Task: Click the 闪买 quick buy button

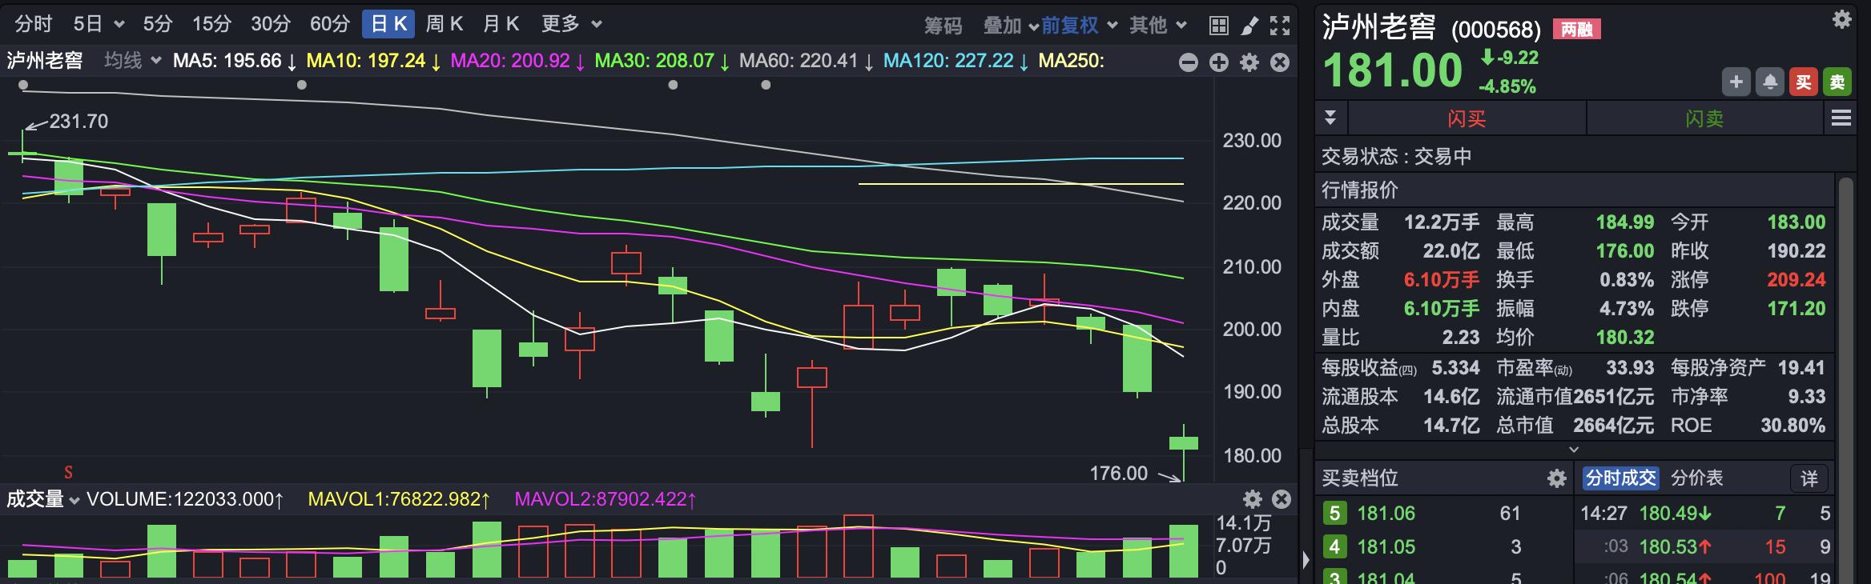Action: [1467, 119]
